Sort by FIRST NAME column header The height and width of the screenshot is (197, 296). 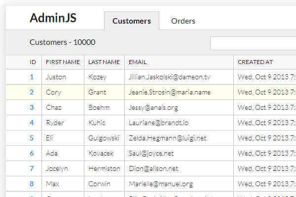click(63, 62)
